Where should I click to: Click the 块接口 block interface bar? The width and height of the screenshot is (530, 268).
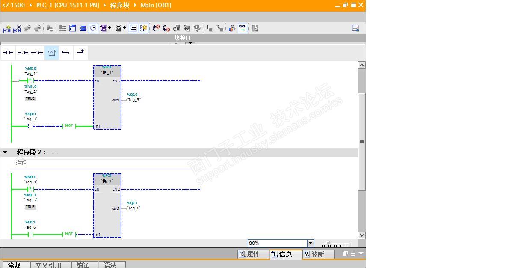coord(183,38)
